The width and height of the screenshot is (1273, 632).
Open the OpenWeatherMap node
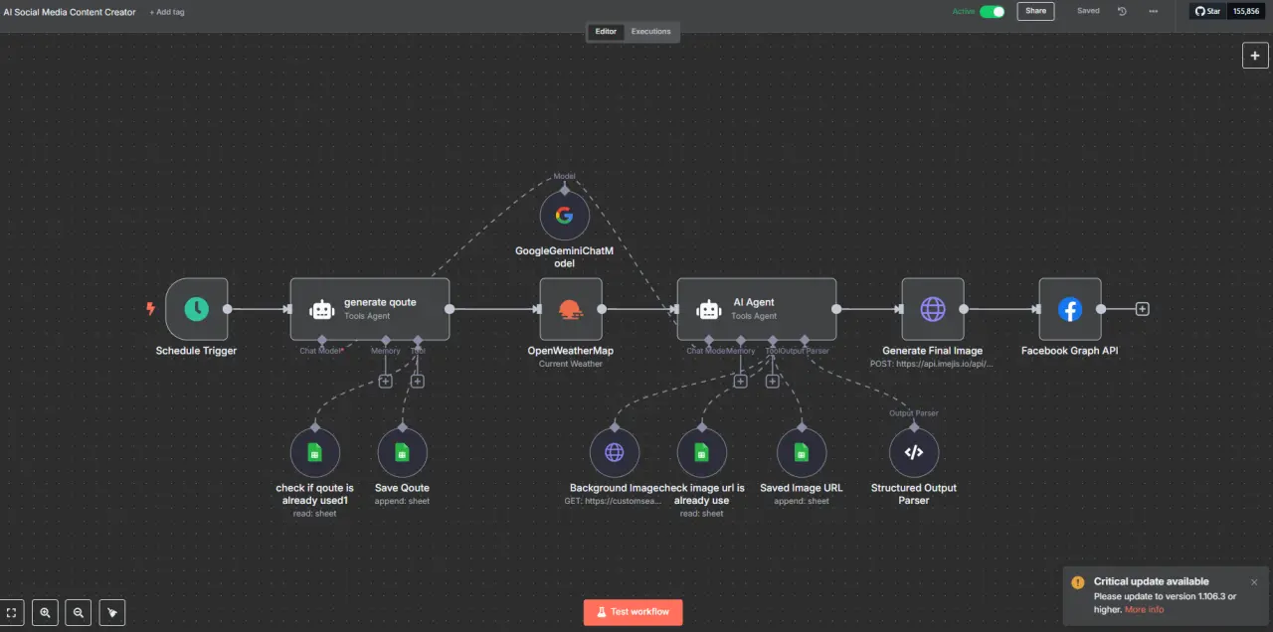click(x=571, y=309)
